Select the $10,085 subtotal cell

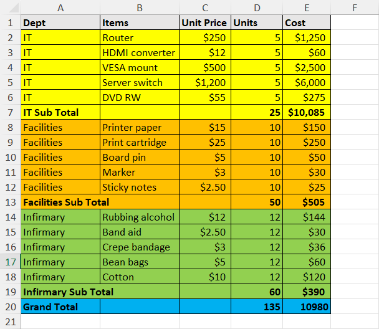coord(307,112)
